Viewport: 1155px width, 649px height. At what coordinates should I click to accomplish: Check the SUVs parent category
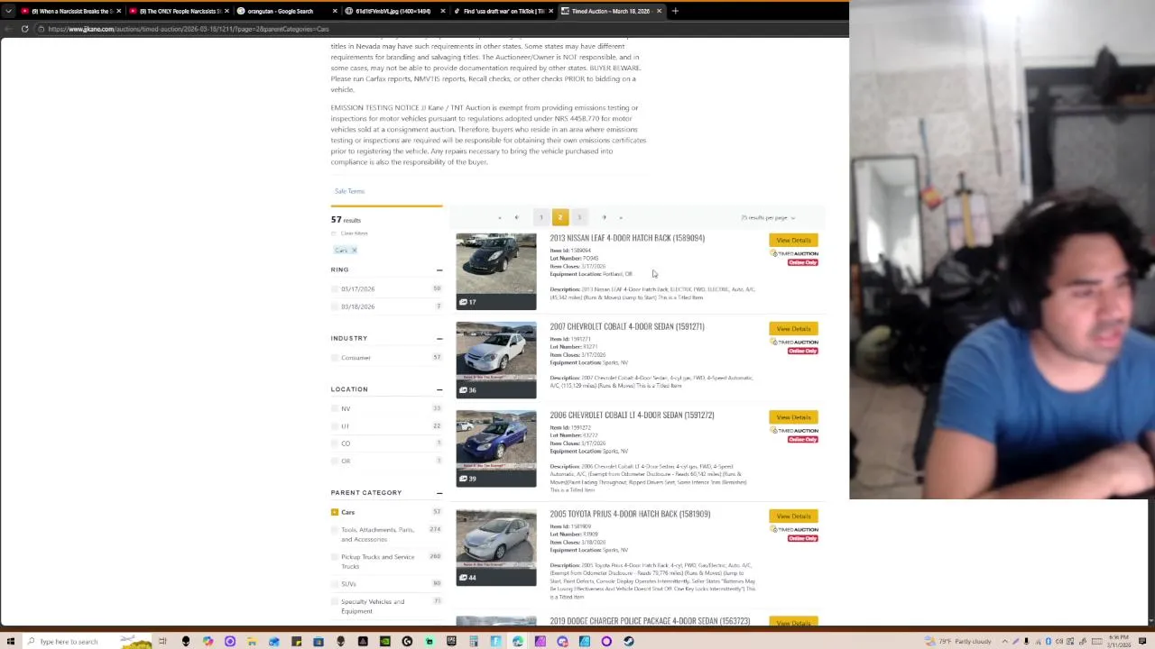pyautogui.click(x=335, y=584)
